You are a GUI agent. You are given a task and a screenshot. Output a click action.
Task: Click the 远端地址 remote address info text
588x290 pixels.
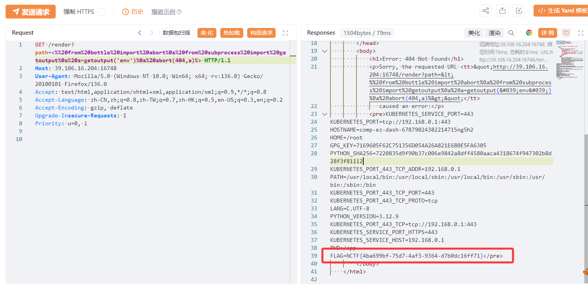click(516, 52)
